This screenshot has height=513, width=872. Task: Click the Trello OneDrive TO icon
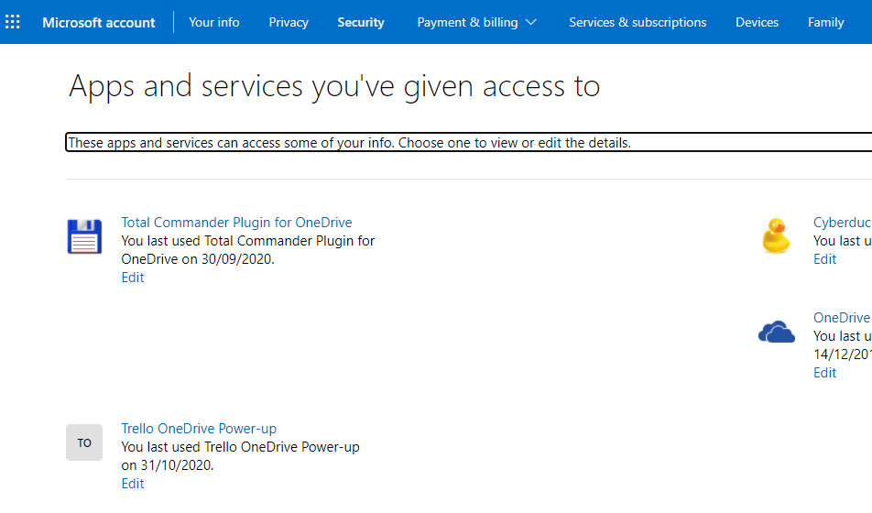coord(84,442)
